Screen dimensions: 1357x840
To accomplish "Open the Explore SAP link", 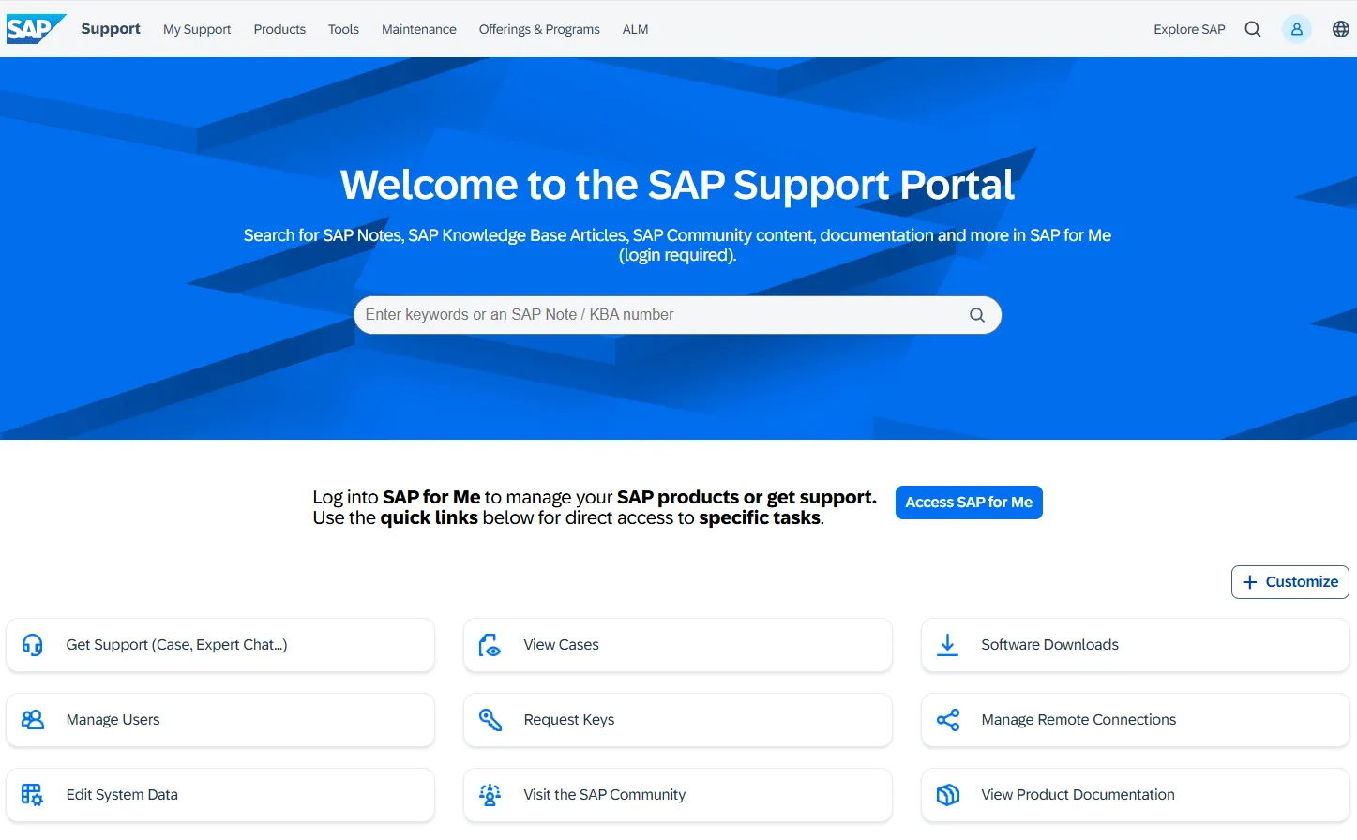I will click(1189, 29).
